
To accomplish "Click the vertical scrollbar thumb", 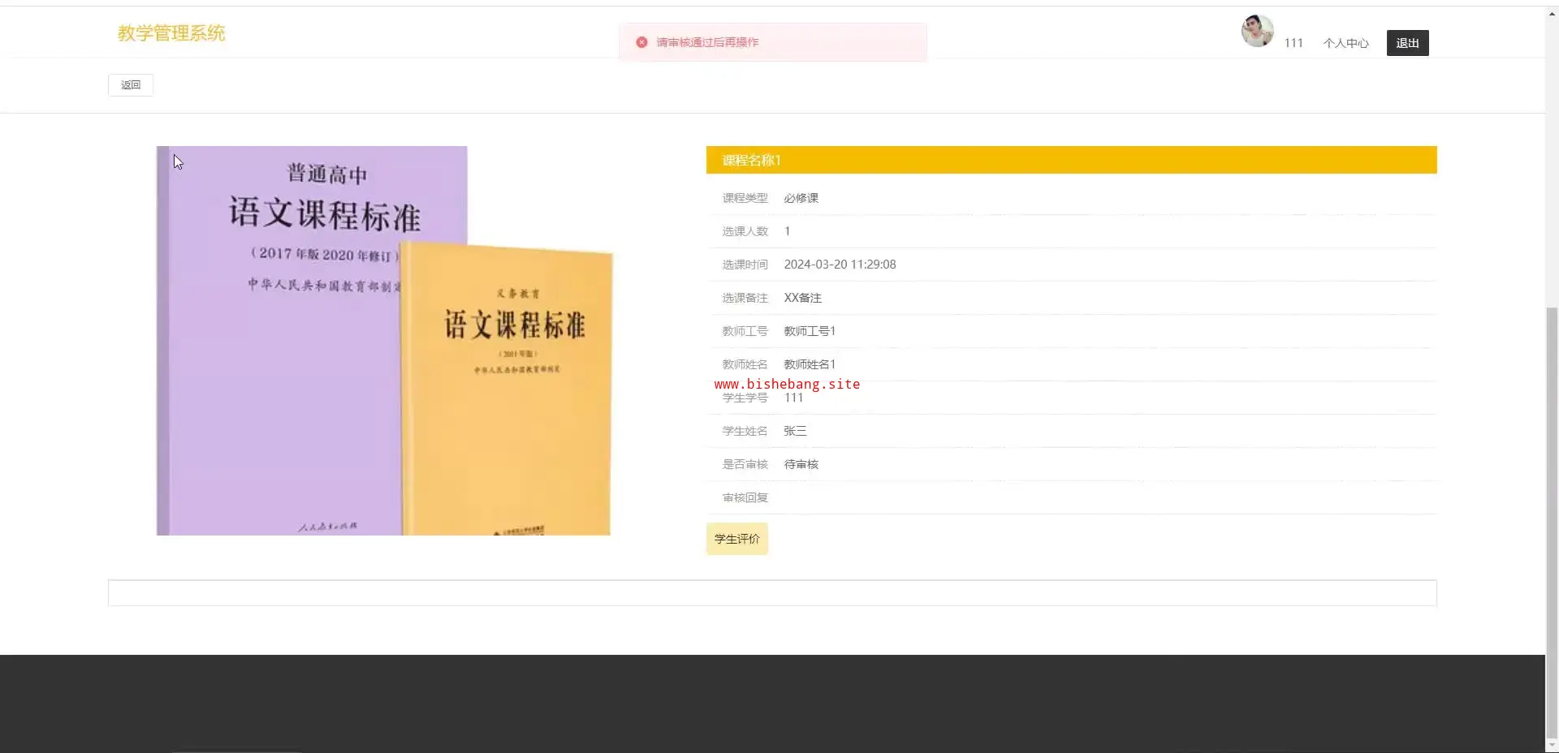I will point(1552,521).
